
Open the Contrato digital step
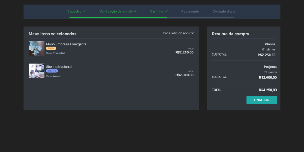pyautogui.click(x=224, y=12)
